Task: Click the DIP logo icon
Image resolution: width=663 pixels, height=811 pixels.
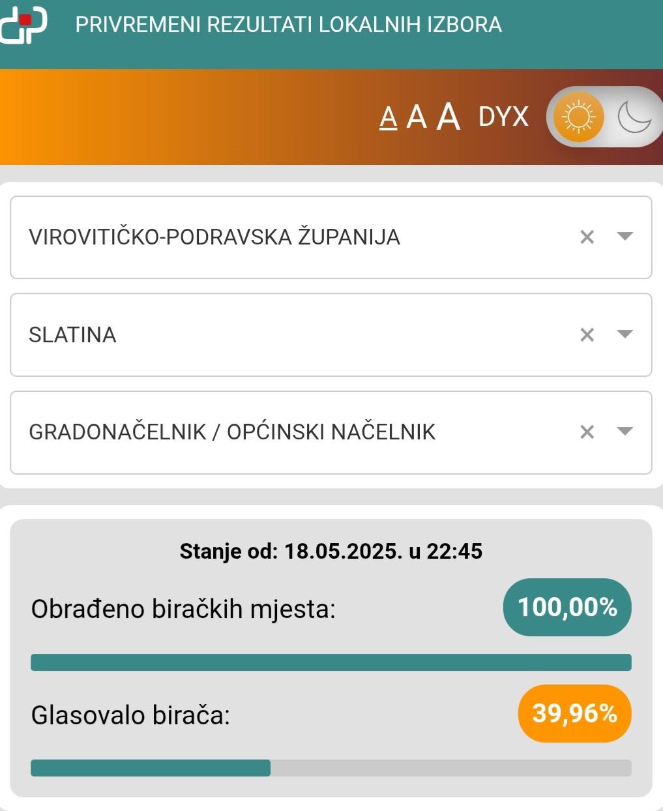Action: pyautogui.click(x=23, y=23)
